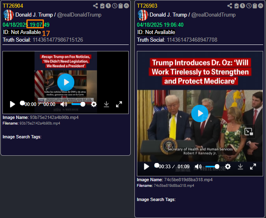This screenshot has width=266, height=218.
Task: Click image name 74c5be819d8ba318.mp4
Action: coord(188,180)
